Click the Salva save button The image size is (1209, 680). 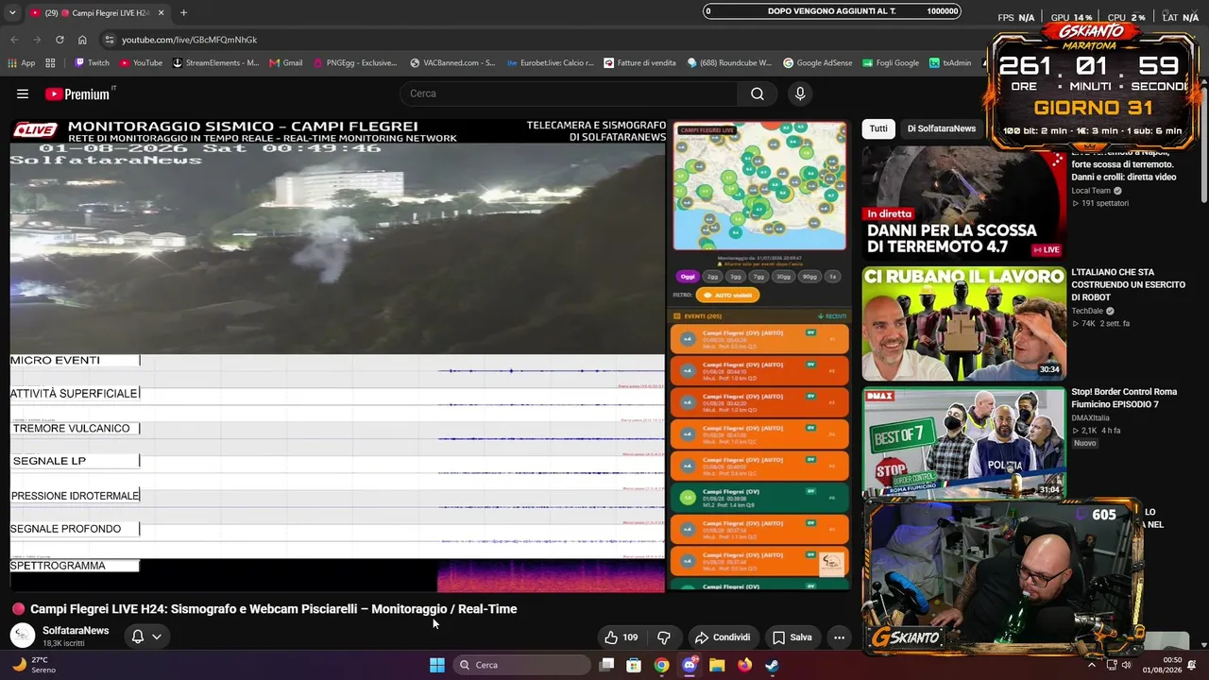tap(792, 637)
